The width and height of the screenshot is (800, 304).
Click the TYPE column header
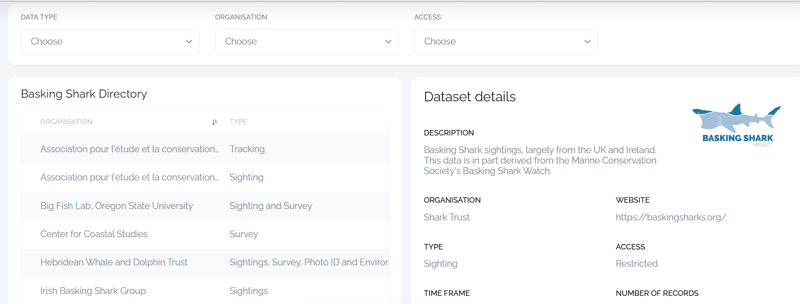tap(238, 122)
